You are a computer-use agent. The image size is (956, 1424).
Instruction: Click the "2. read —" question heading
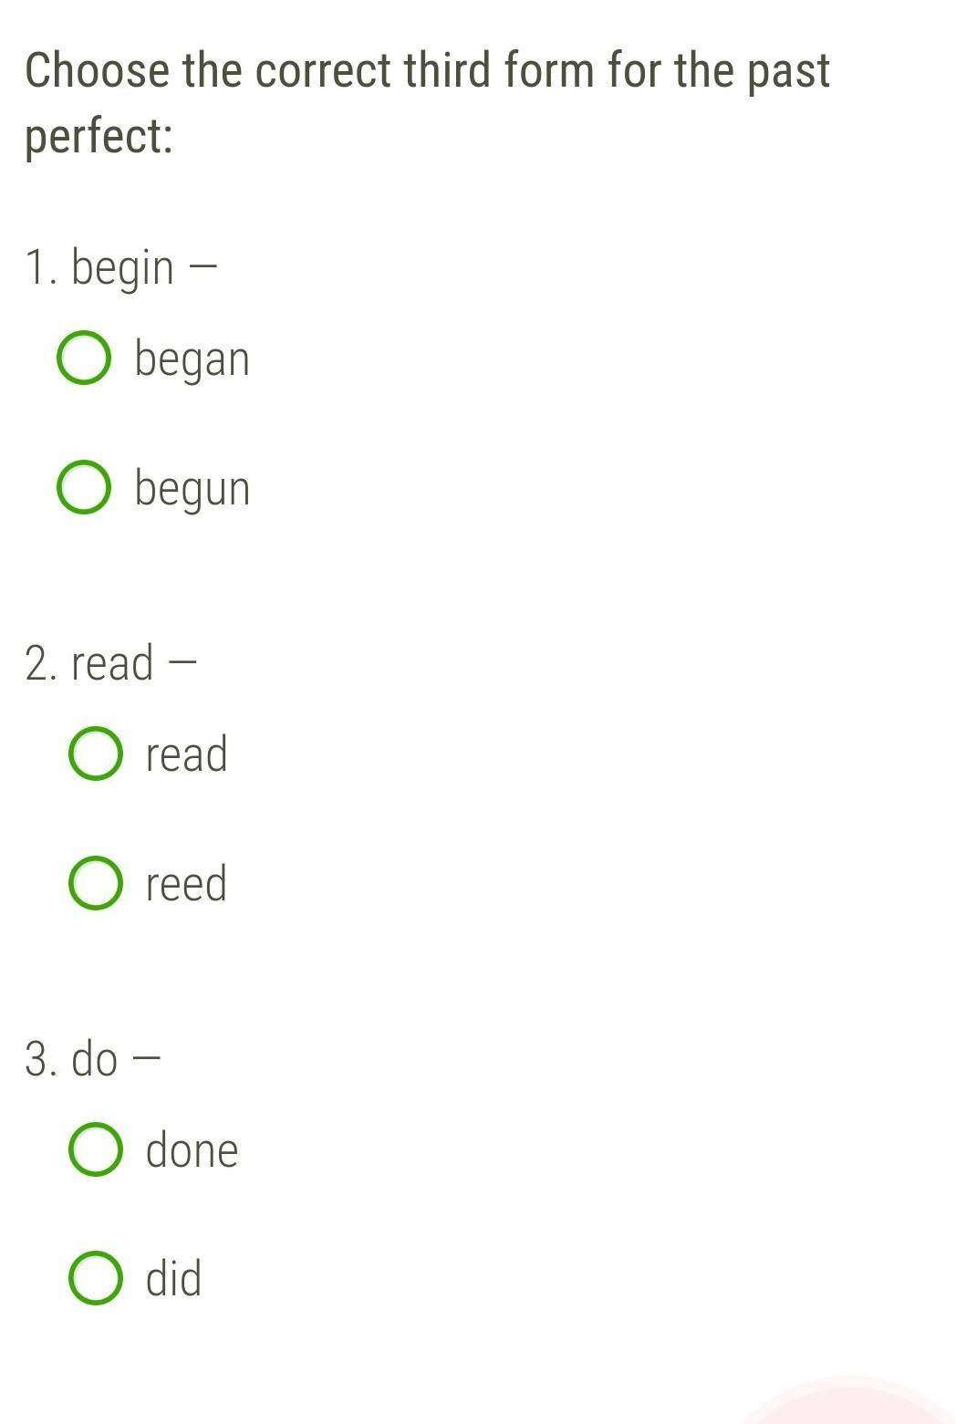coord(110,662)
